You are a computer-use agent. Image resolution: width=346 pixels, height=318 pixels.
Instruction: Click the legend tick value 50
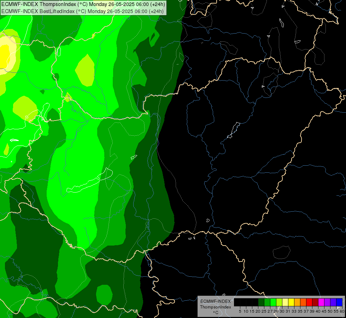click(x=330, y=311)
